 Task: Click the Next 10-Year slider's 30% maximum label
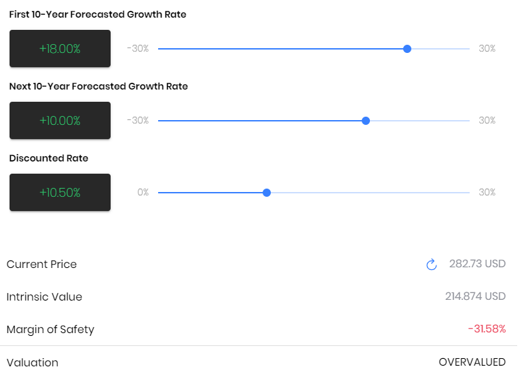pyautogui.click(x=487, y=120)
